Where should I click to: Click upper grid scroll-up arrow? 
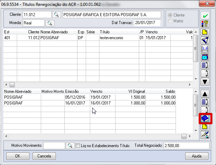tap(196, 32)
